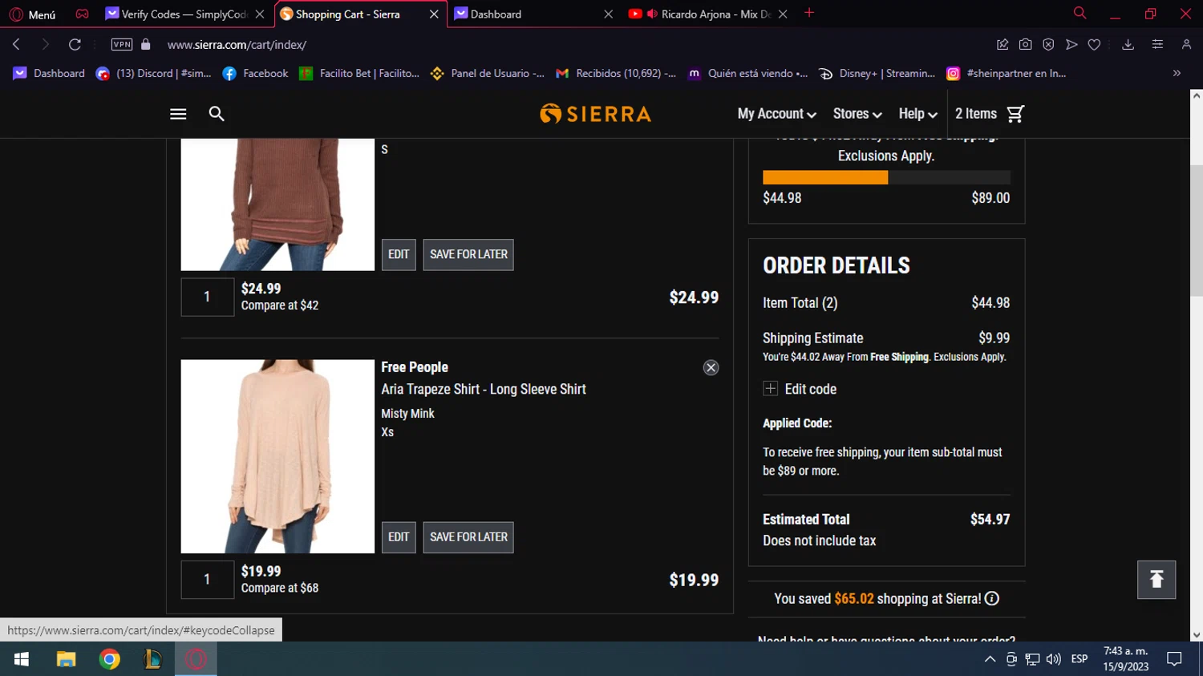Image resolution: width=1203 pixels, height=676 pixels.
Task: Open League of Legends taskbar icon
Action: 152,659
